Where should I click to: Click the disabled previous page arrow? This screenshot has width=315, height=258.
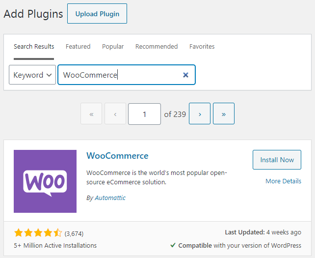click(x=115, y=114)
